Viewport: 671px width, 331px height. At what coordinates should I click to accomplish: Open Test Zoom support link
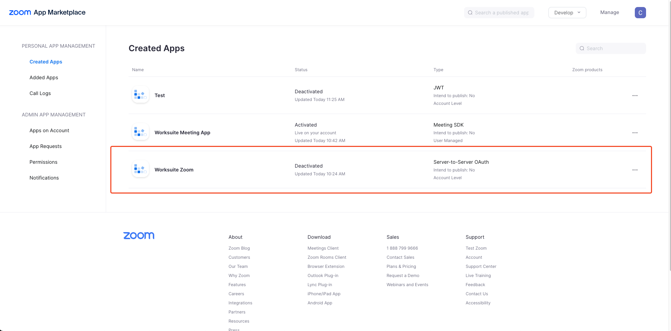tap(476, 248)
